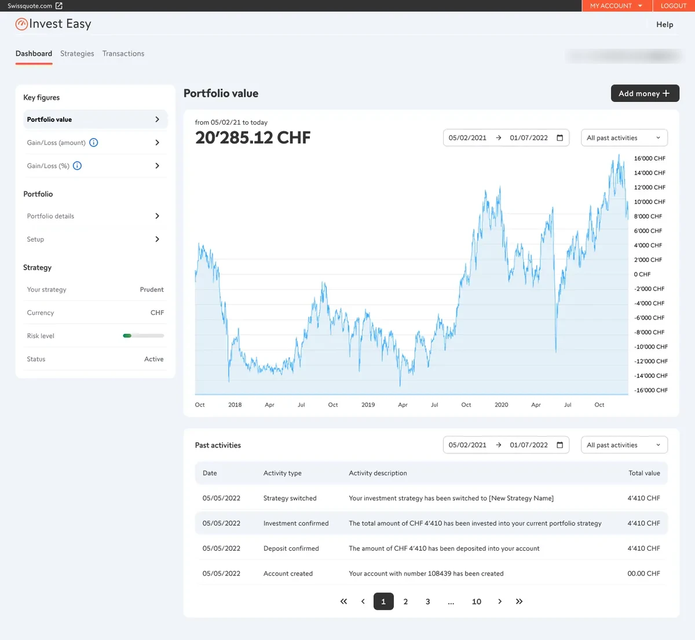This screenshot has width=695, height=640.
Task: Open info icon beside Gain/Loss (amount)
Action: (94, 143)
